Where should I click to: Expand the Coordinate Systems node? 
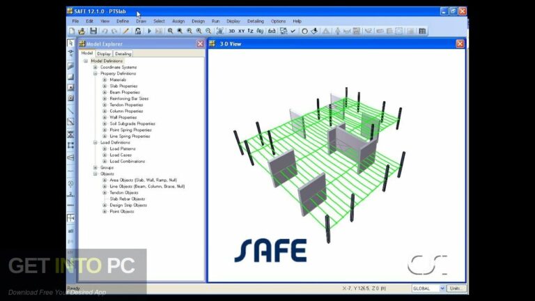click(95, 67)
